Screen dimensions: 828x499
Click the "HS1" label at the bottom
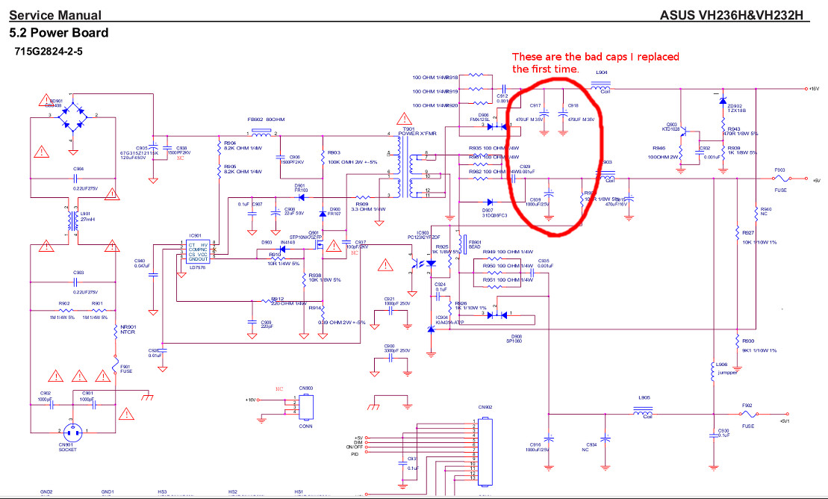299,492
